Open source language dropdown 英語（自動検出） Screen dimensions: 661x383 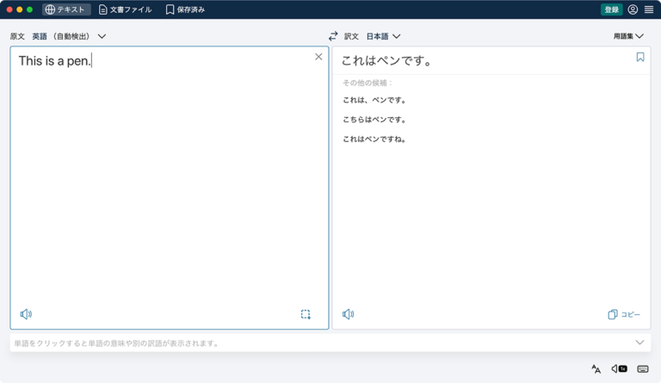69,36
